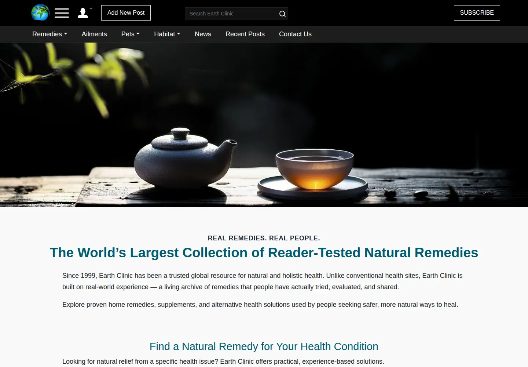Go to the News page
This screenshot has height=367, width=528.
point(203,34)
